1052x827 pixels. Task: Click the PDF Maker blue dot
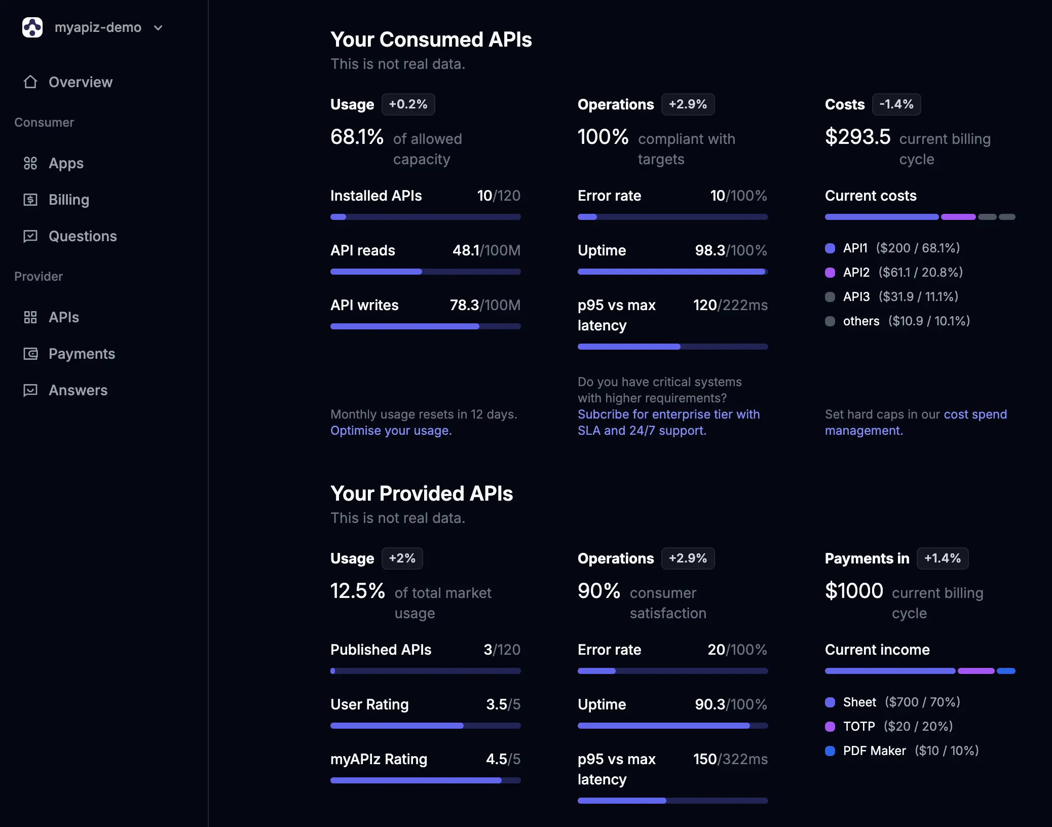830,751
